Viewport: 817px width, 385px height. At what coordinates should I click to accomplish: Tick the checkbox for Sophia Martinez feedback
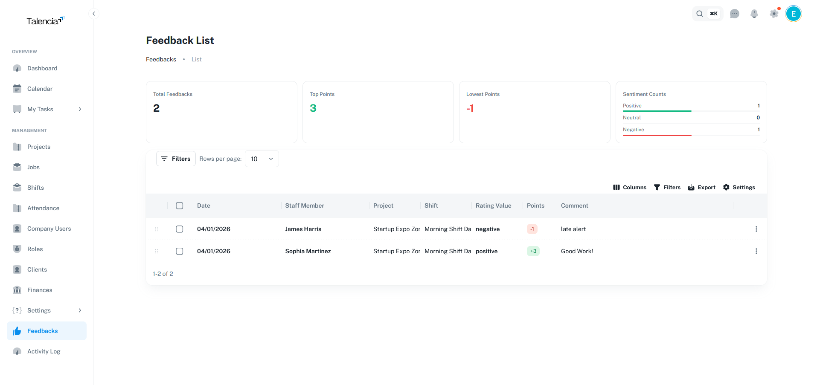(x=179, y=251)
